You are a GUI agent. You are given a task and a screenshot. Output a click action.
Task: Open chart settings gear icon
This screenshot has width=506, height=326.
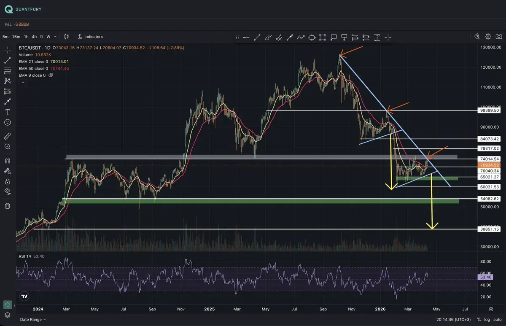point(488,37)
